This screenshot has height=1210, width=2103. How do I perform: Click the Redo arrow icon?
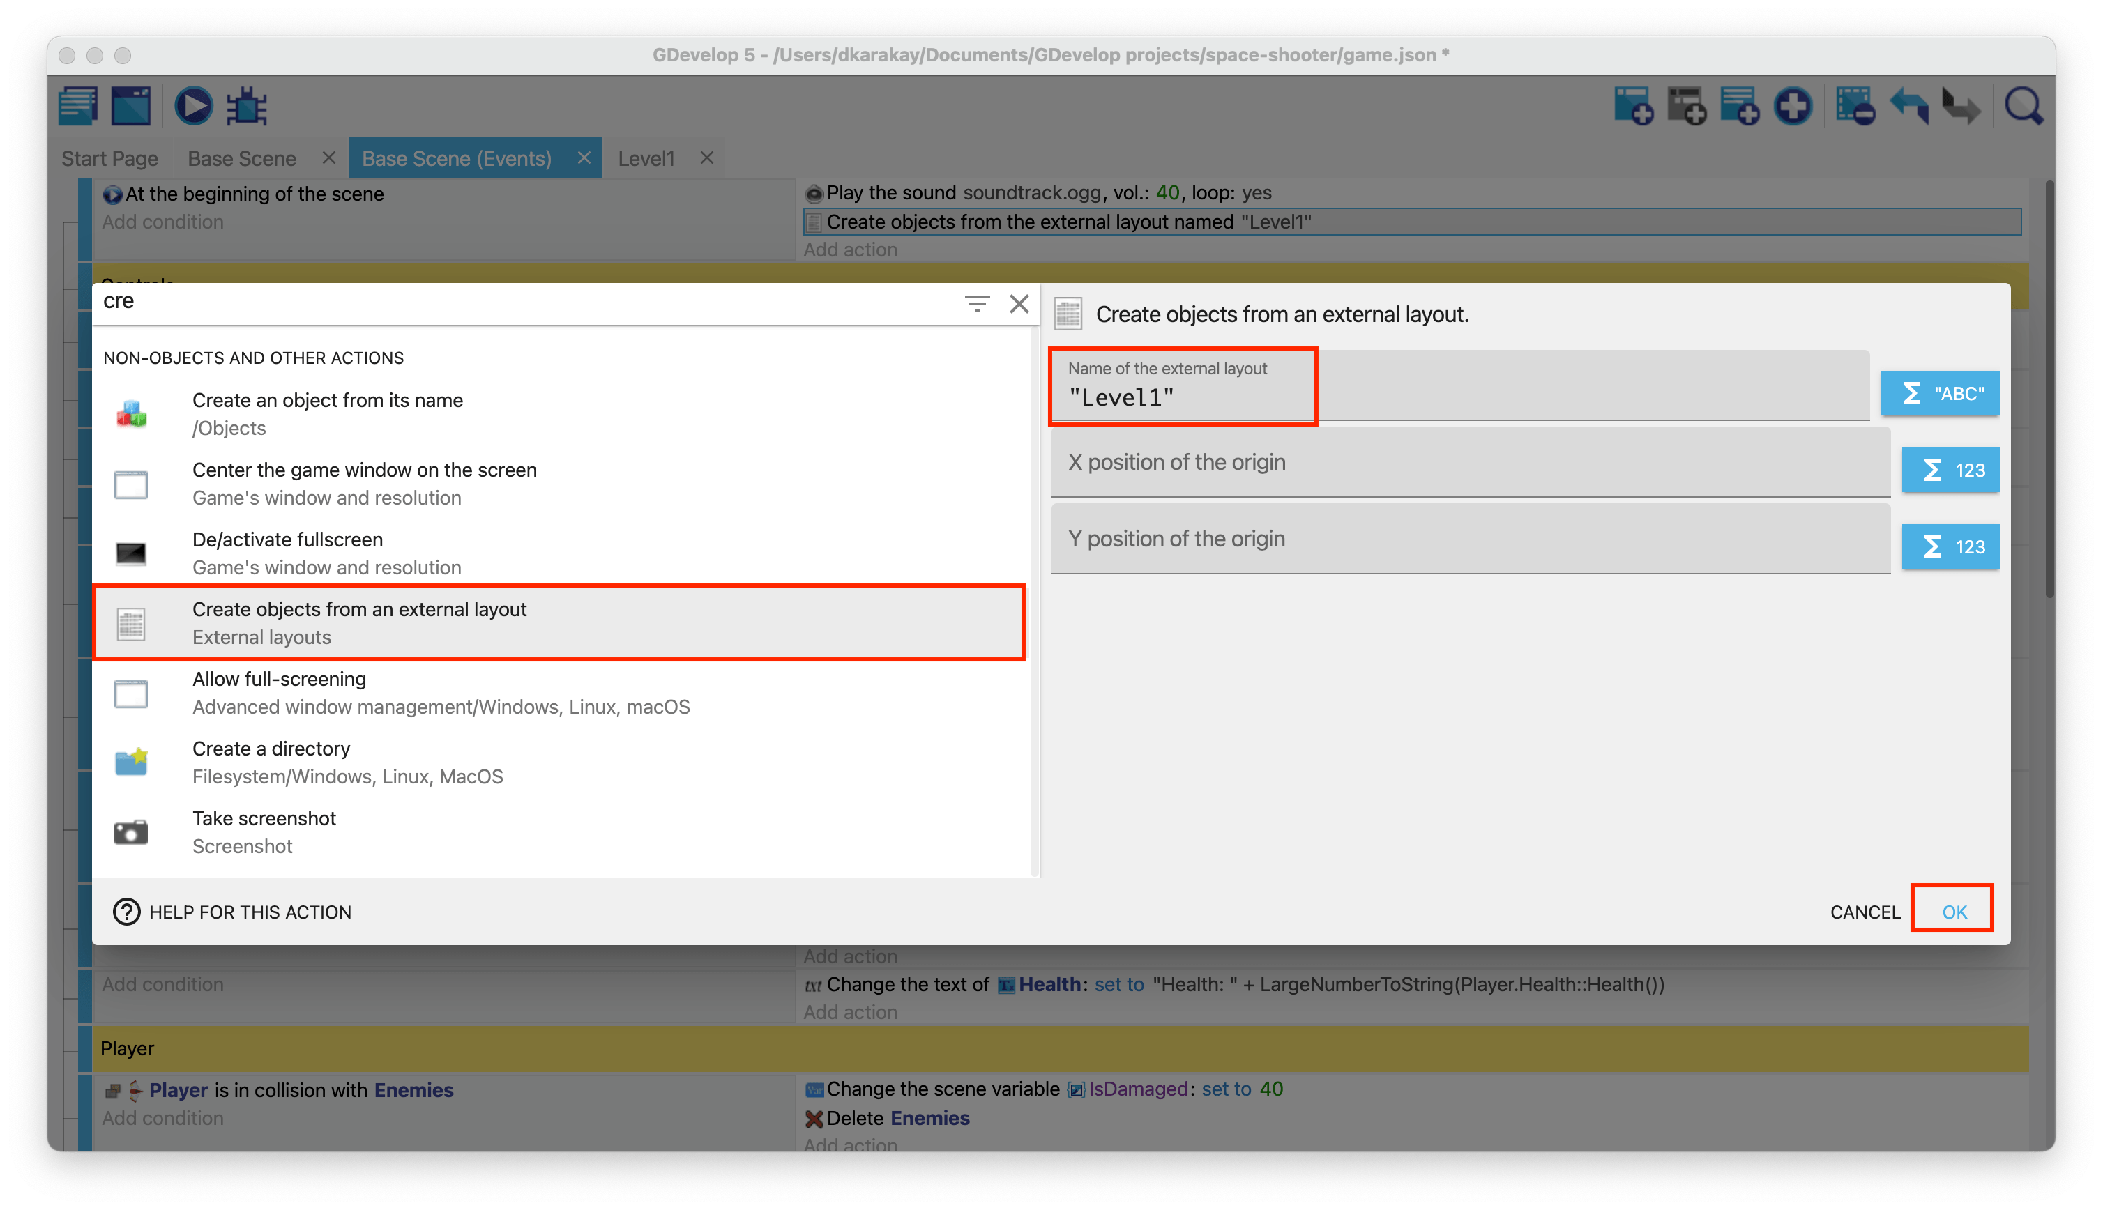[x=1961, y=107]
